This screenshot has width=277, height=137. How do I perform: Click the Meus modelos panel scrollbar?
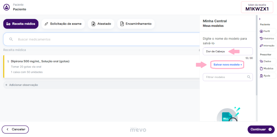pyautogui.click(x=257, y=56)
